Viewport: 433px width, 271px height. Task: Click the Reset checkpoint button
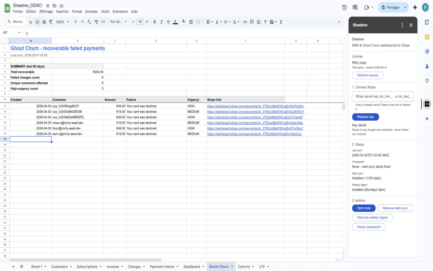[x=369, y=227]
